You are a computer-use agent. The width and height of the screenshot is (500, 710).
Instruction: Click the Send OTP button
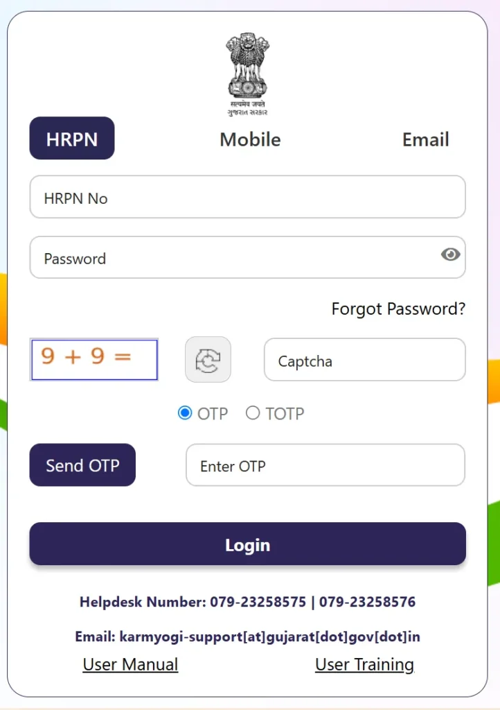(x=82, y=465)
